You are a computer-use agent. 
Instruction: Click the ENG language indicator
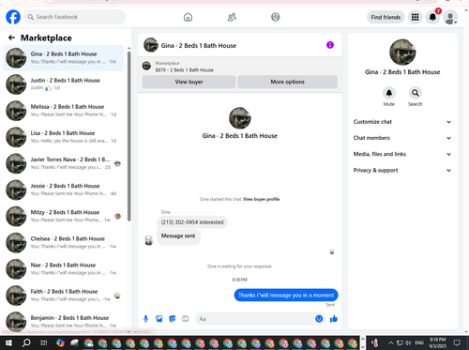[x=419, y=342]
